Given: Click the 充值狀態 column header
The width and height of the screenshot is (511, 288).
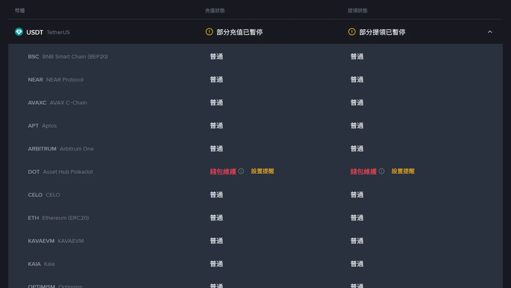Looking at the screenshot, I should (215, 10).
